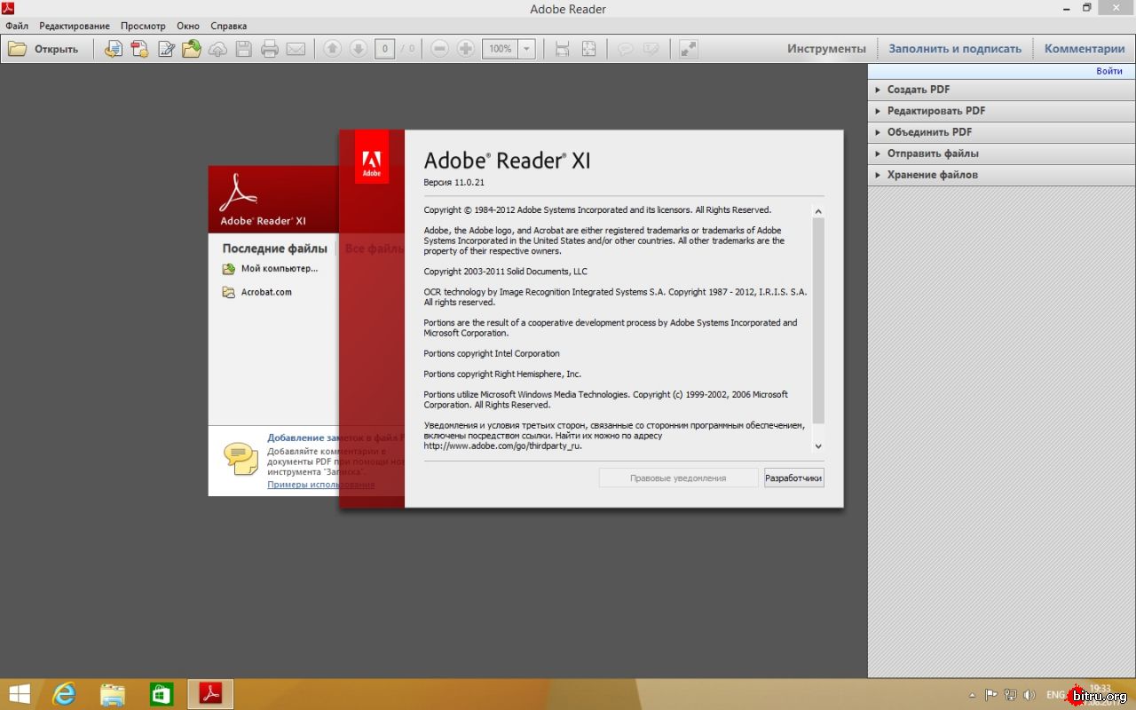
Task: Open the Окно menu
Action: tap(188, 26)
